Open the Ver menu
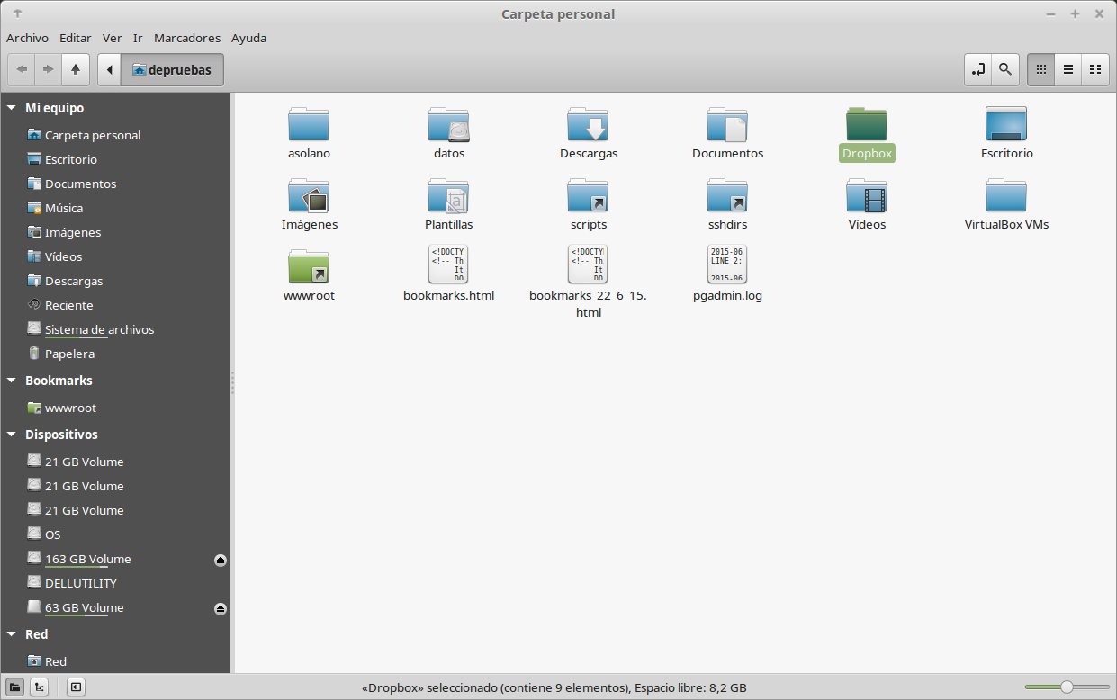The image size is (1117, 700). click(113, 38)
